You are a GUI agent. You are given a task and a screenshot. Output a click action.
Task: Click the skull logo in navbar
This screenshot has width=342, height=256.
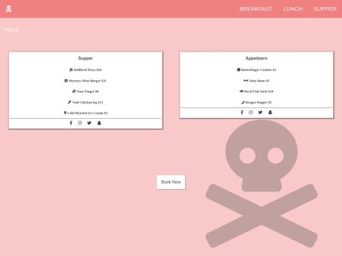click(x=8, y=9)
